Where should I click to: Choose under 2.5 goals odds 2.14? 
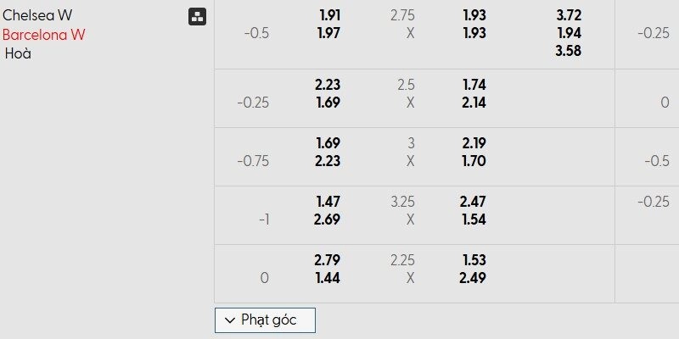click(x=474, y=103)
